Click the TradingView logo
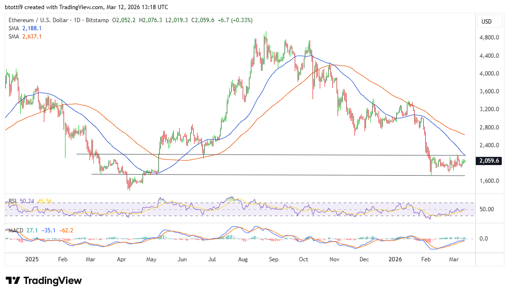Screen dimensions: 509x295 [42, 281]
